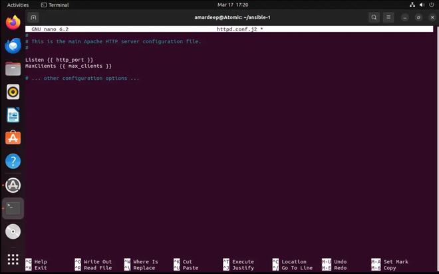The image size is (439, 274).
Task: Click the ^U Paste shortcut
Action: pyautogui.click(x=186, y=268)
